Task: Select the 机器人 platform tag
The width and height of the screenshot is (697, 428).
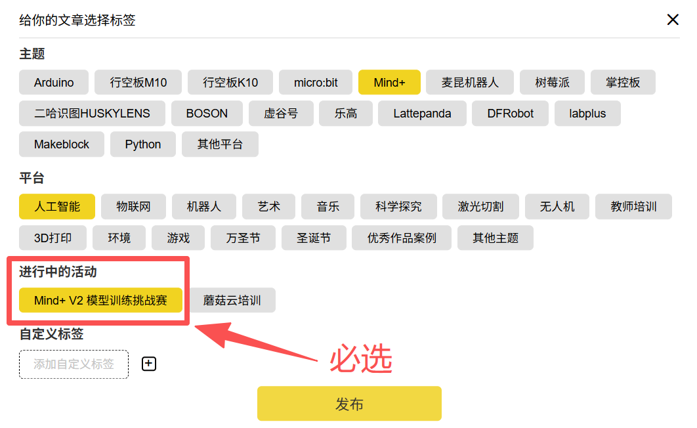Action: 204,207
